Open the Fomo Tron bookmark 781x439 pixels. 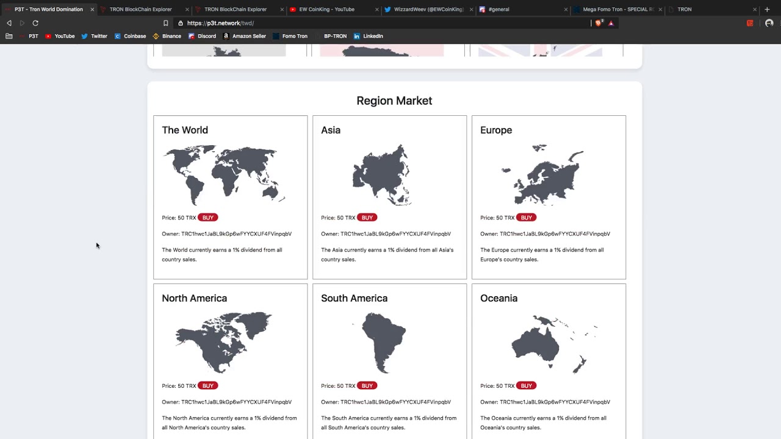tap(290, 36)
